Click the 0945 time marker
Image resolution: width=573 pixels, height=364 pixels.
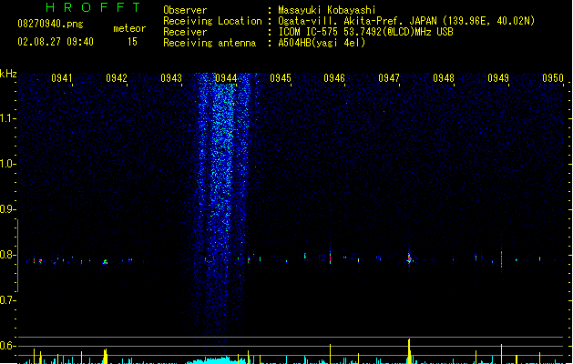(281, 77)
